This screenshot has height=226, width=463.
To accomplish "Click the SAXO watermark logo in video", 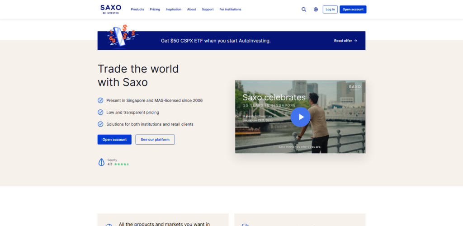I will [x=354, y=87].
